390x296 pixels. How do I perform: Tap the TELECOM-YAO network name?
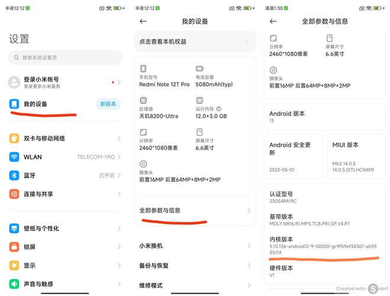96,157
